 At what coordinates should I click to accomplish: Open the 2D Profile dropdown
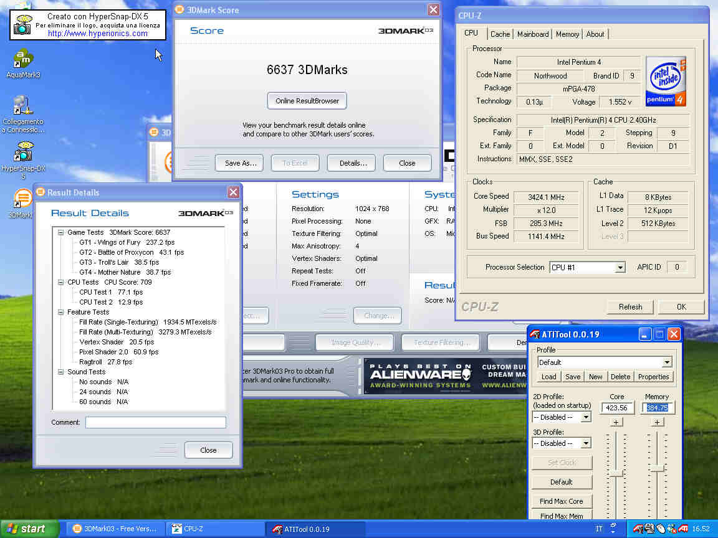[586, 417]
